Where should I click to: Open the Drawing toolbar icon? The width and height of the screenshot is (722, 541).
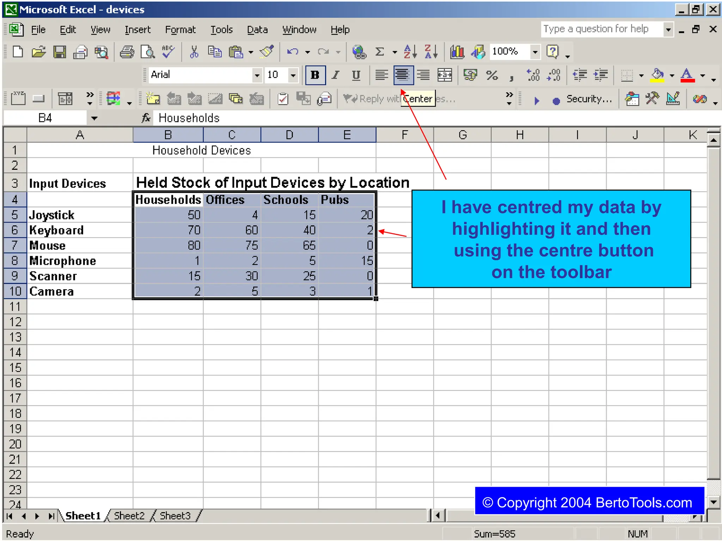(478, 52)
